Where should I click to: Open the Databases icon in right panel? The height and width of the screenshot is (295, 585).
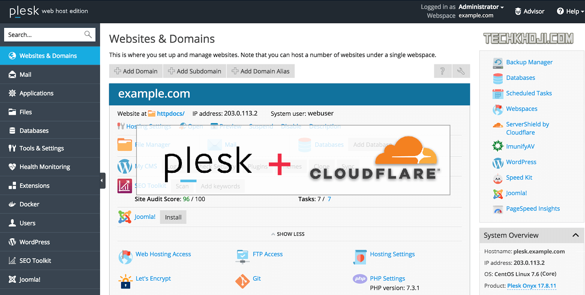click(x=498, y=78)
